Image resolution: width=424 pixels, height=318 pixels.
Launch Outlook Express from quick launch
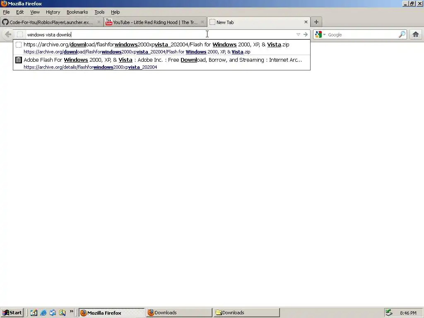click(x=53, y=313)
